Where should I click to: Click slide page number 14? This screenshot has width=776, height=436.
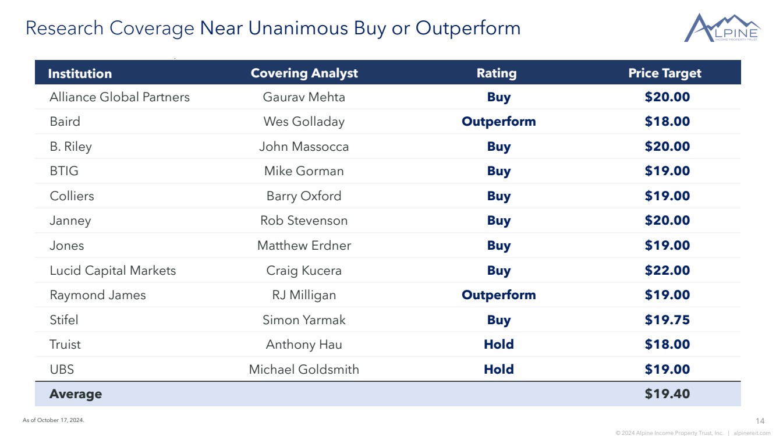pos(760,421)
